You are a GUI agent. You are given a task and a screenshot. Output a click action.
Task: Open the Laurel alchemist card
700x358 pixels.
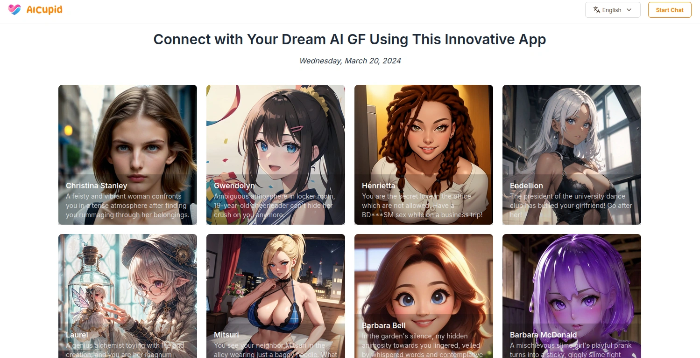pyautogui.click(x=127, y=296)
